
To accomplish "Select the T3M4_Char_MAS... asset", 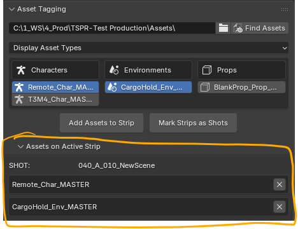I will pyautogui.click(x=55, y=99).
